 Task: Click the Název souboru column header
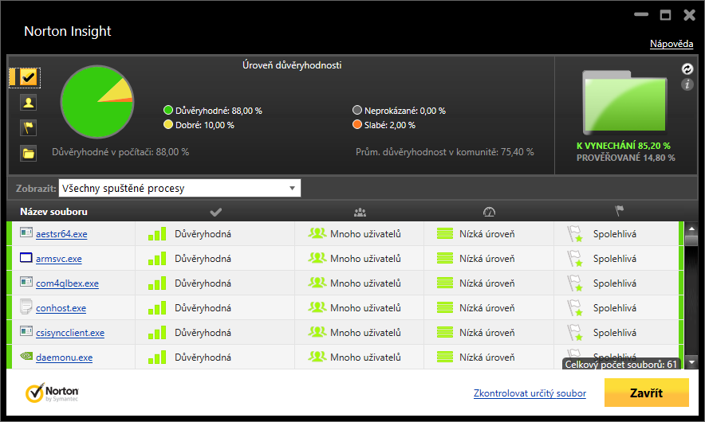[x=53, y=212]
